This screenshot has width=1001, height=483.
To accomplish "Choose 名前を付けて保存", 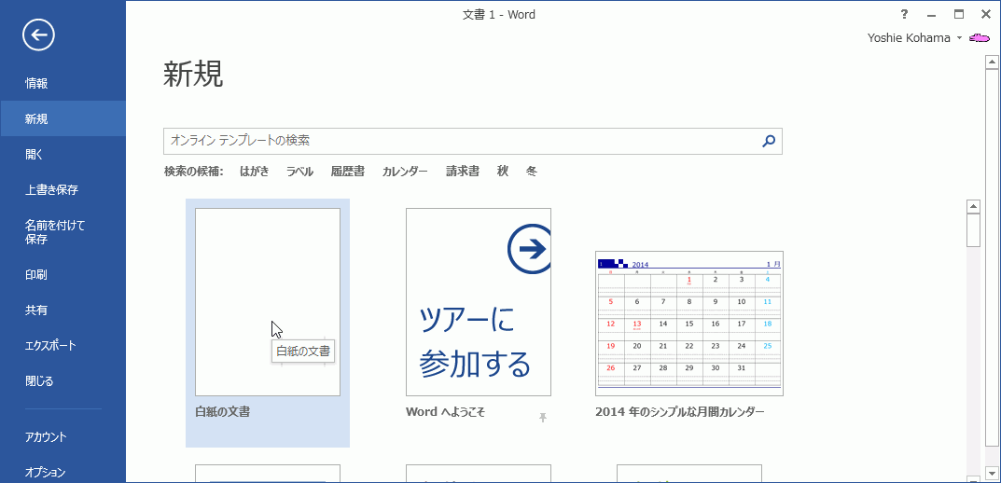I will click(63, 232).
